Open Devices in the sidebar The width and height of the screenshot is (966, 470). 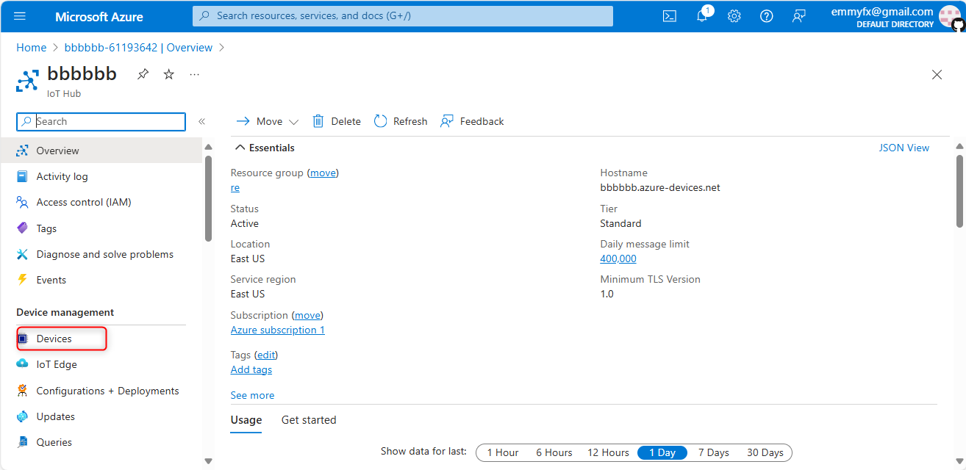[x=54, y=339]
